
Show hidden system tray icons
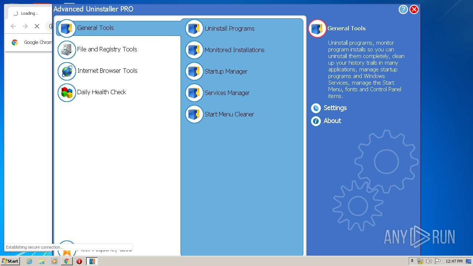tap(412, 261)
